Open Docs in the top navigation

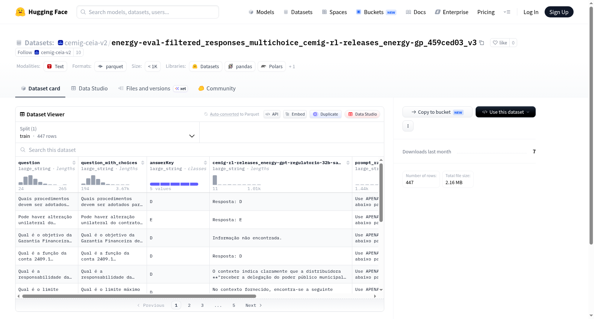coord(415,12)
